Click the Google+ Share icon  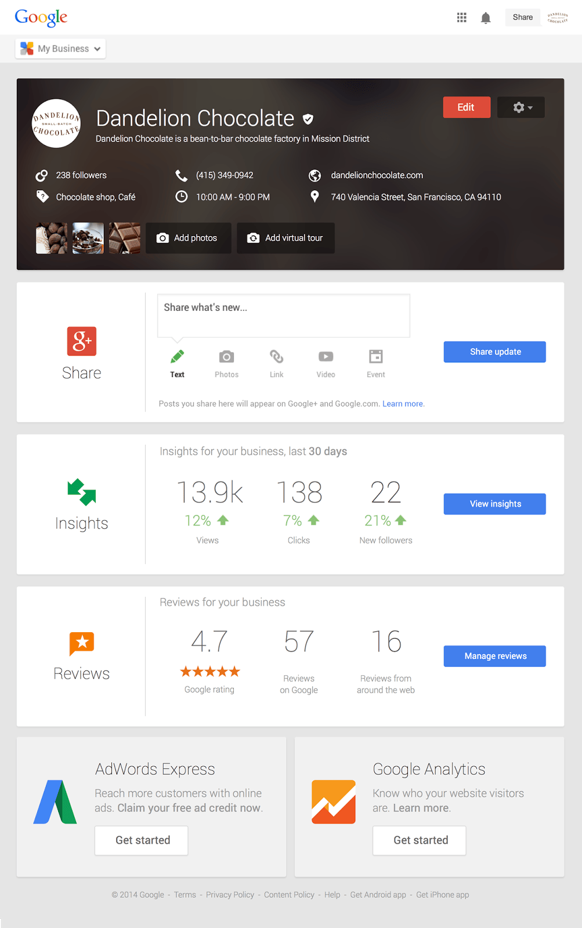(81, 341)
